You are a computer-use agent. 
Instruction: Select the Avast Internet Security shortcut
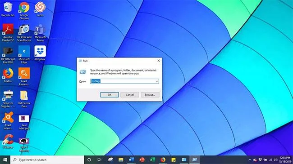click(x=8, y=121)
